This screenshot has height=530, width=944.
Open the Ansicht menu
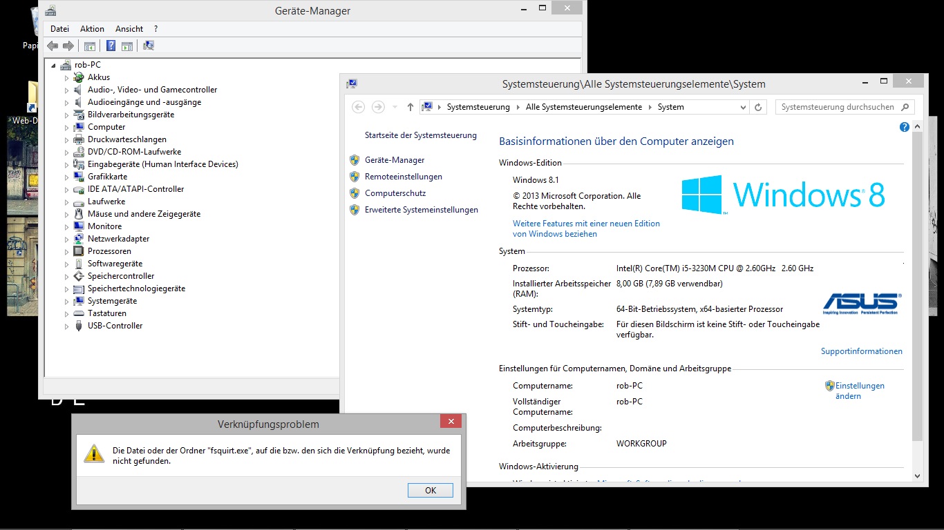coord(129,29)
